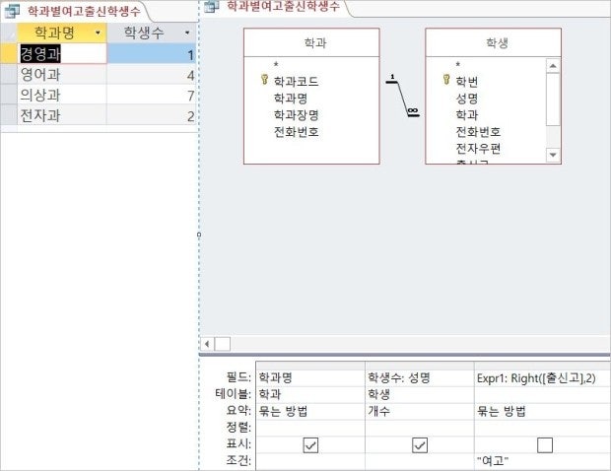Viewport: 611px width, 471px height.
Task: Click the 학과명 column header
Action: coord(62,33)
